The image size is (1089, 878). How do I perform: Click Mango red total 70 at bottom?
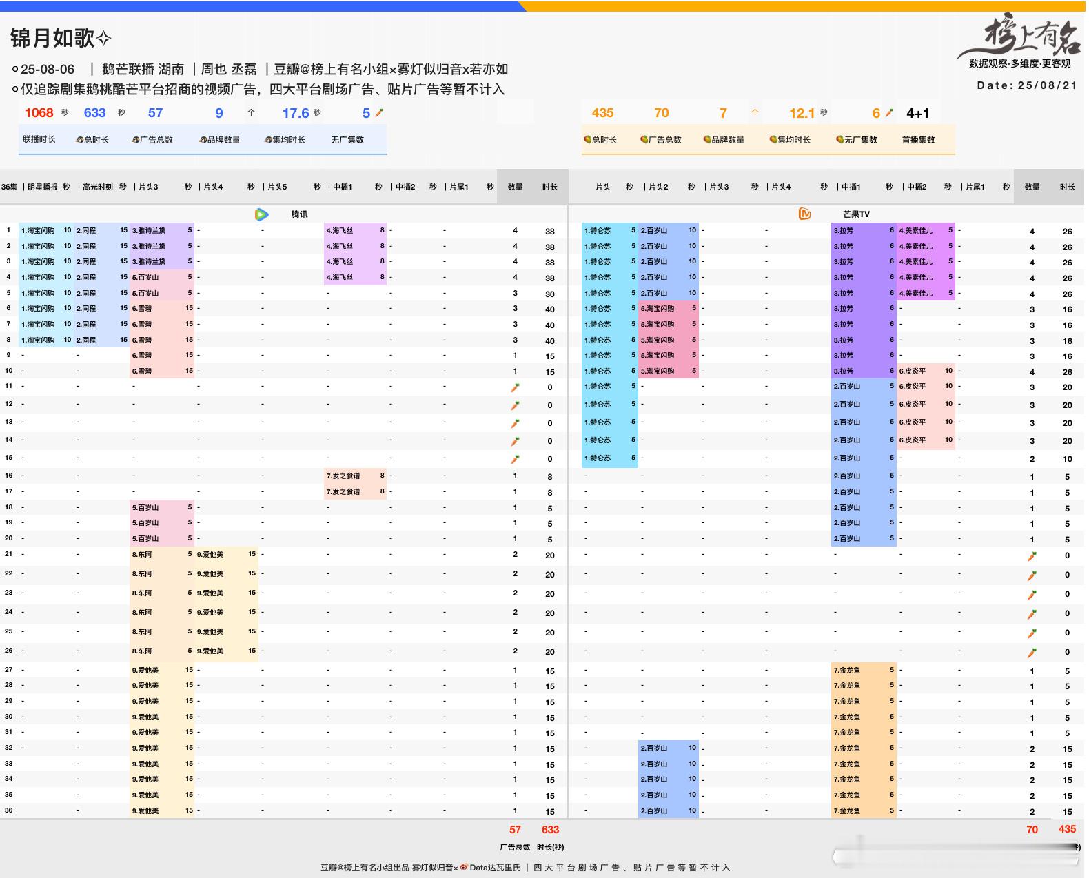pos(1032,830)
